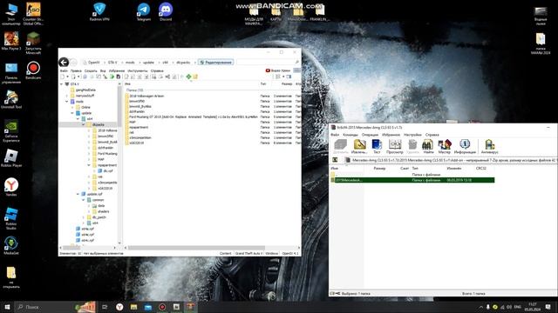This screenshot has height=313, width=558.
Task: Expand the menyooStuff tree node
Action: (66, 96)
